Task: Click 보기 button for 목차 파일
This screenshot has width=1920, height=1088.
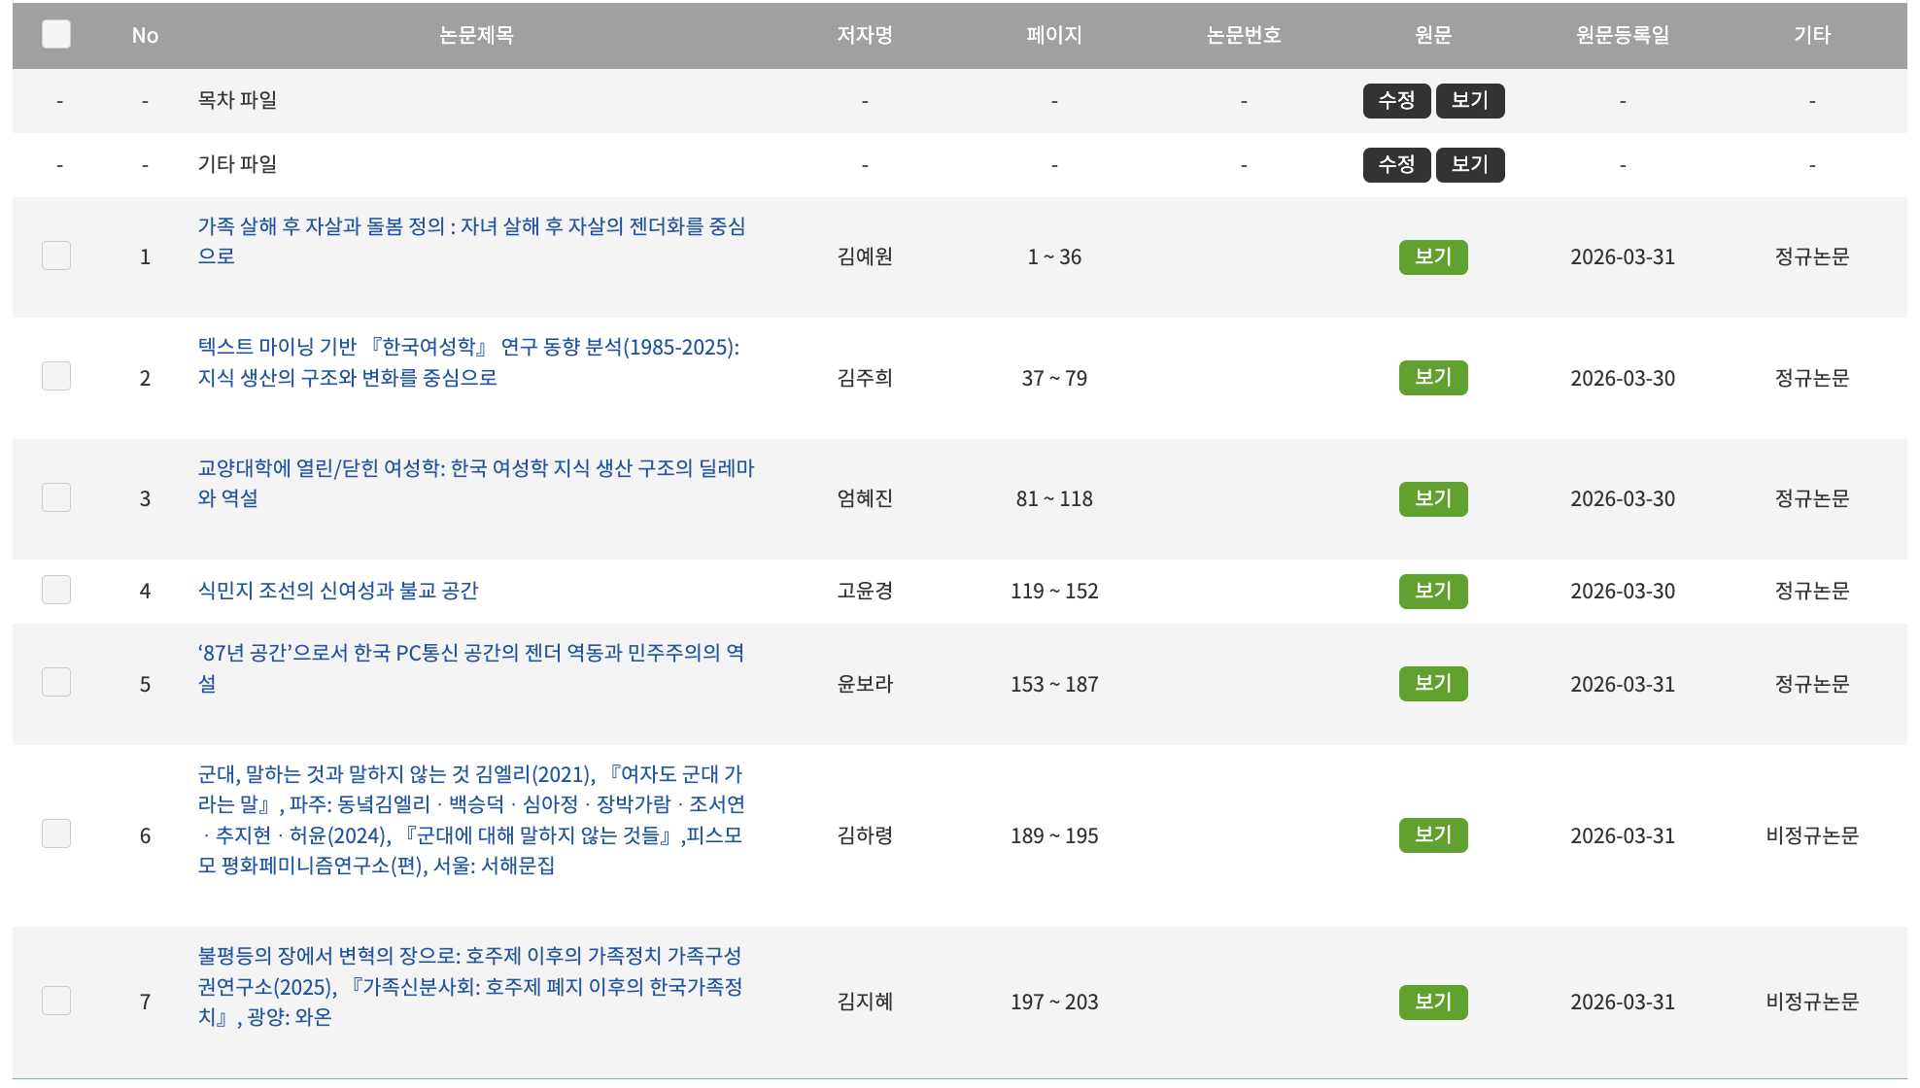Action: pyautogui.click(x=1469, y=101)
